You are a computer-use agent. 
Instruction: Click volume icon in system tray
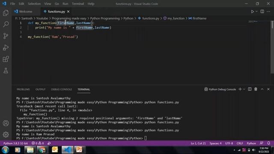coord(253,150)
